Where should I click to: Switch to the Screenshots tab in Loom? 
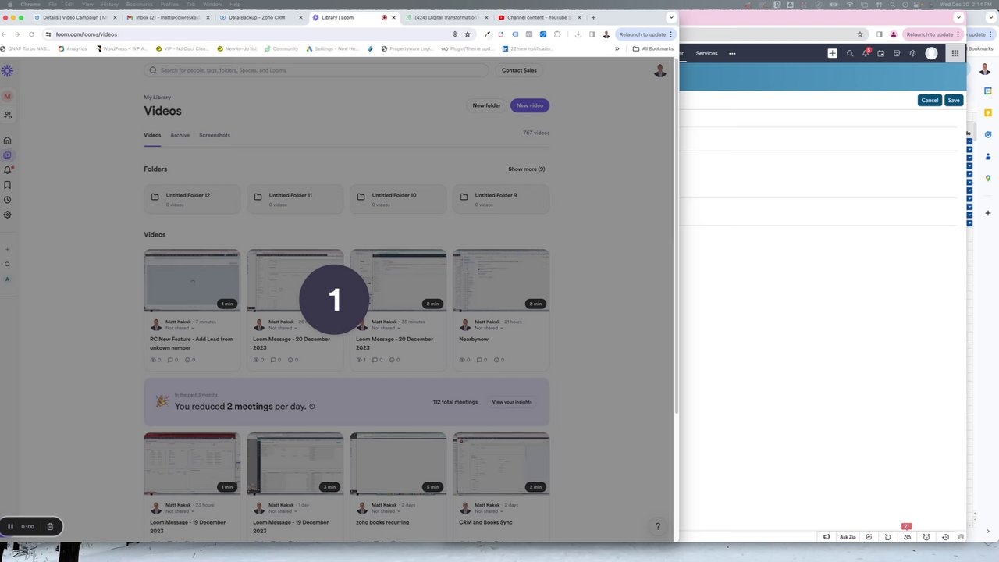tap(215, 135)
